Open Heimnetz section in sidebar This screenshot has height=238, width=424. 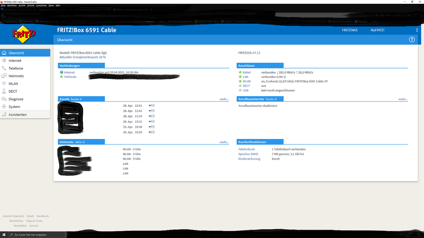[25, 76]
